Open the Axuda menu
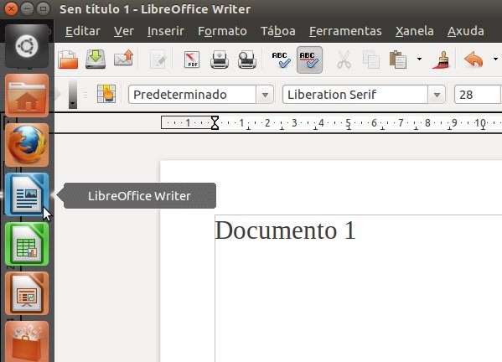502x362 pixels. [x=465, y=31]
